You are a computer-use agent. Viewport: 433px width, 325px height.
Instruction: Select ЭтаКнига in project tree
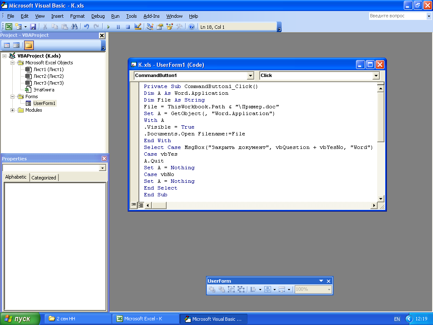tap(44, 90)
